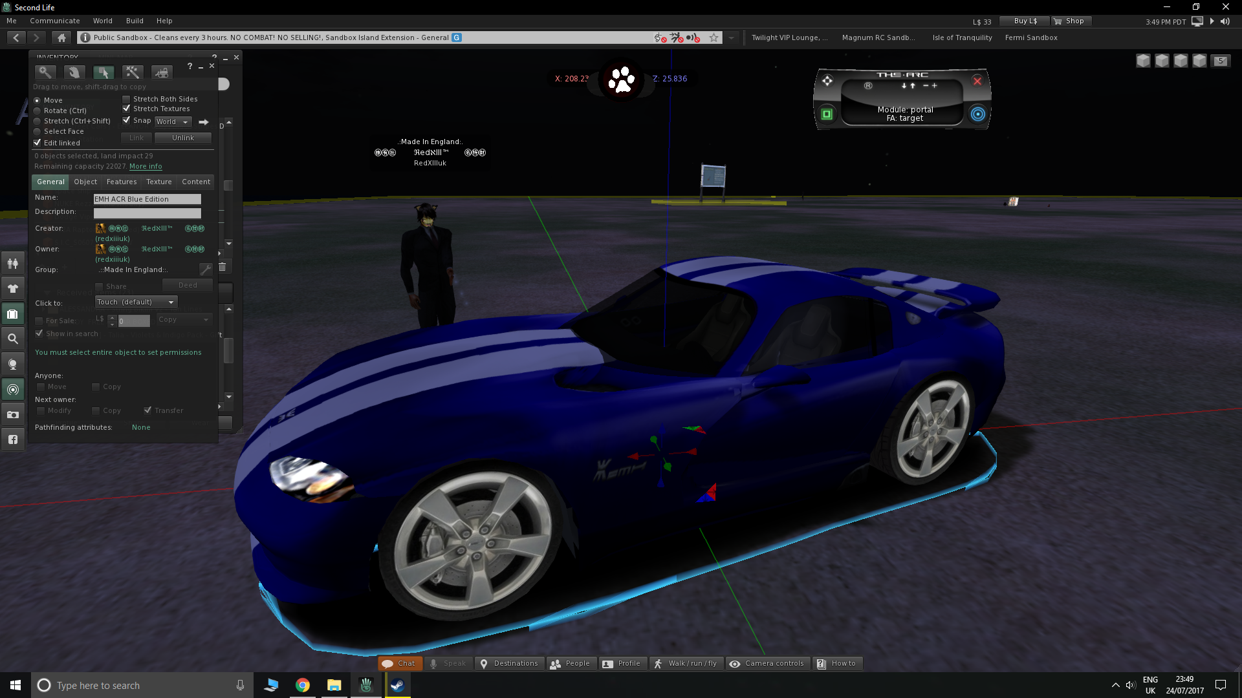Open the People sidebar button (two figures)
Image resolution: width=1242 pixels, height=698 pixels.
12,263
